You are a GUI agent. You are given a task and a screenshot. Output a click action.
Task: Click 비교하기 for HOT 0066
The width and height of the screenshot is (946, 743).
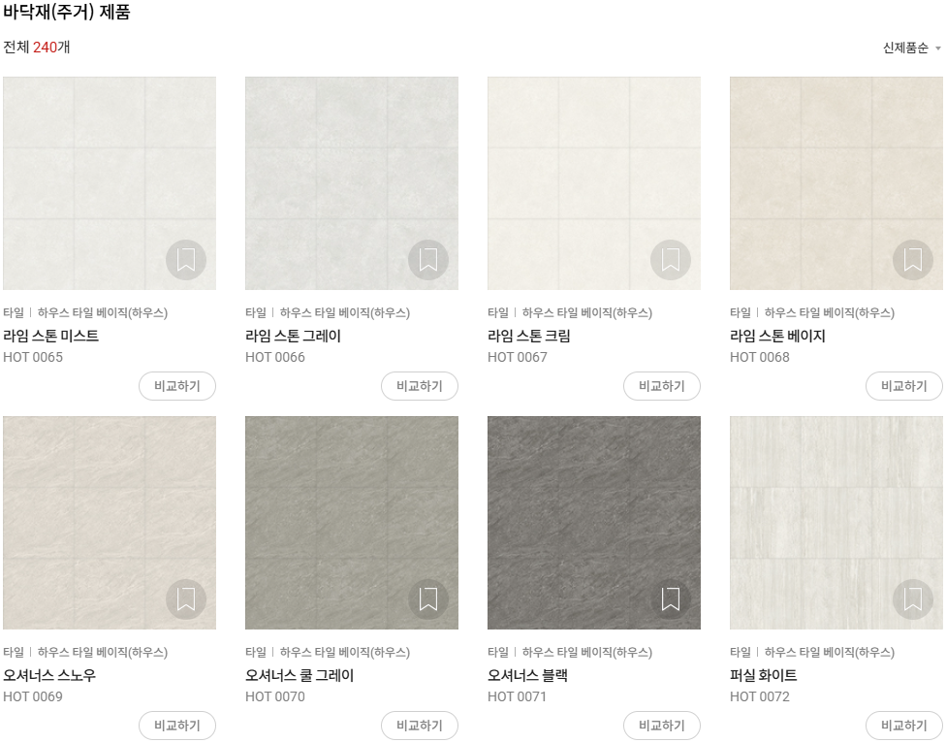click(420, 386)
